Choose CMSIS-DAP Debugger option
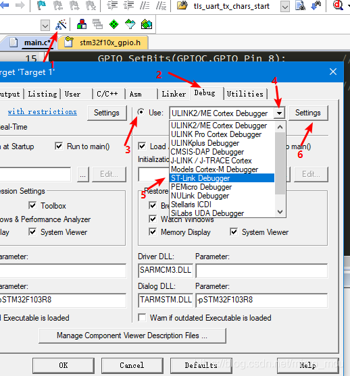The width and height of the screenshot is (350, 376). click(x=222, y=152)
